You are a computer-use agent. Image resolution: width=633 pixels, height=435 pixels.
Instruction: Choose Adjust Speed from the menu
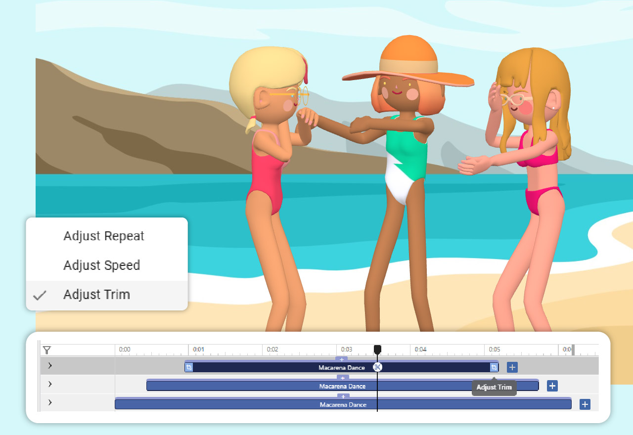pyautogui.click(x=102, y=265)
